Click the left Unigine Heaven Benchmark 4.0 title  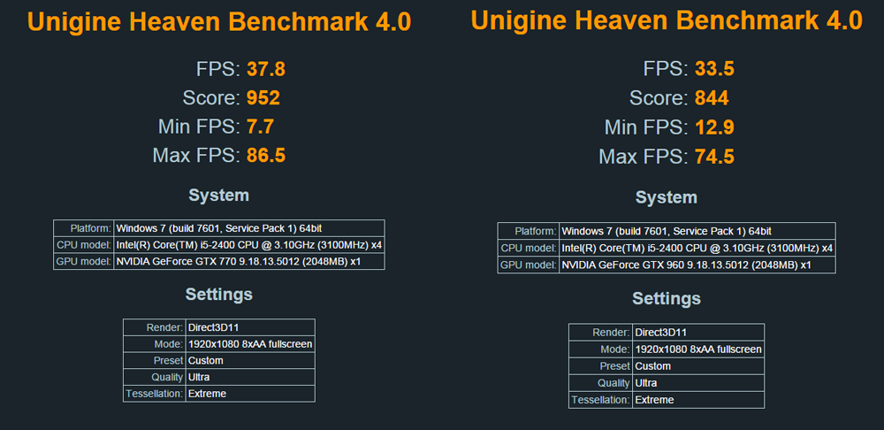pyautogui.click(x=219, y=23)
